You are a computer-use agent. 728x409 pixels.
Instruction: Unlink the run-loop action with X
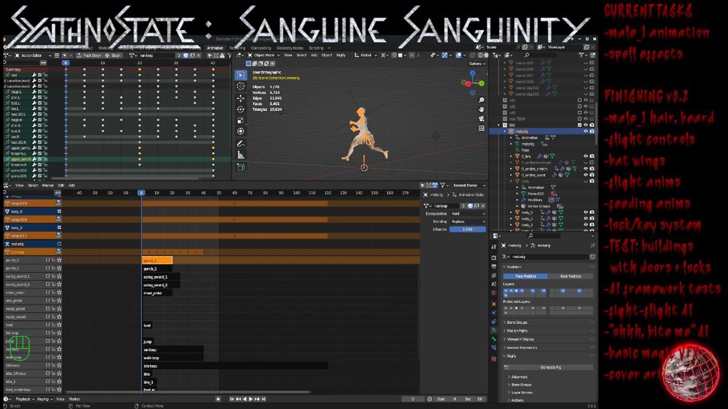(x=198, y=55)
